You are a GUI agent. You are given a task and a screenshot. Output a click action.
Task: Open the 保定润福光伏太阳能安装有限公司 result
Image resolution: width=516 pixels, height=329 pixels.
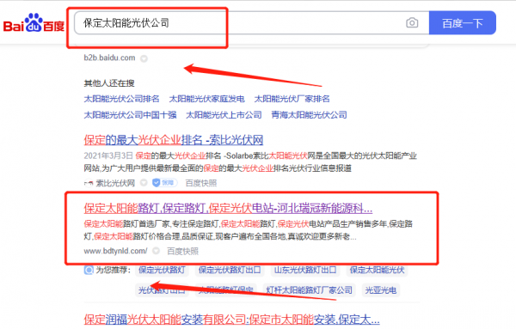[x=231, y=320]
